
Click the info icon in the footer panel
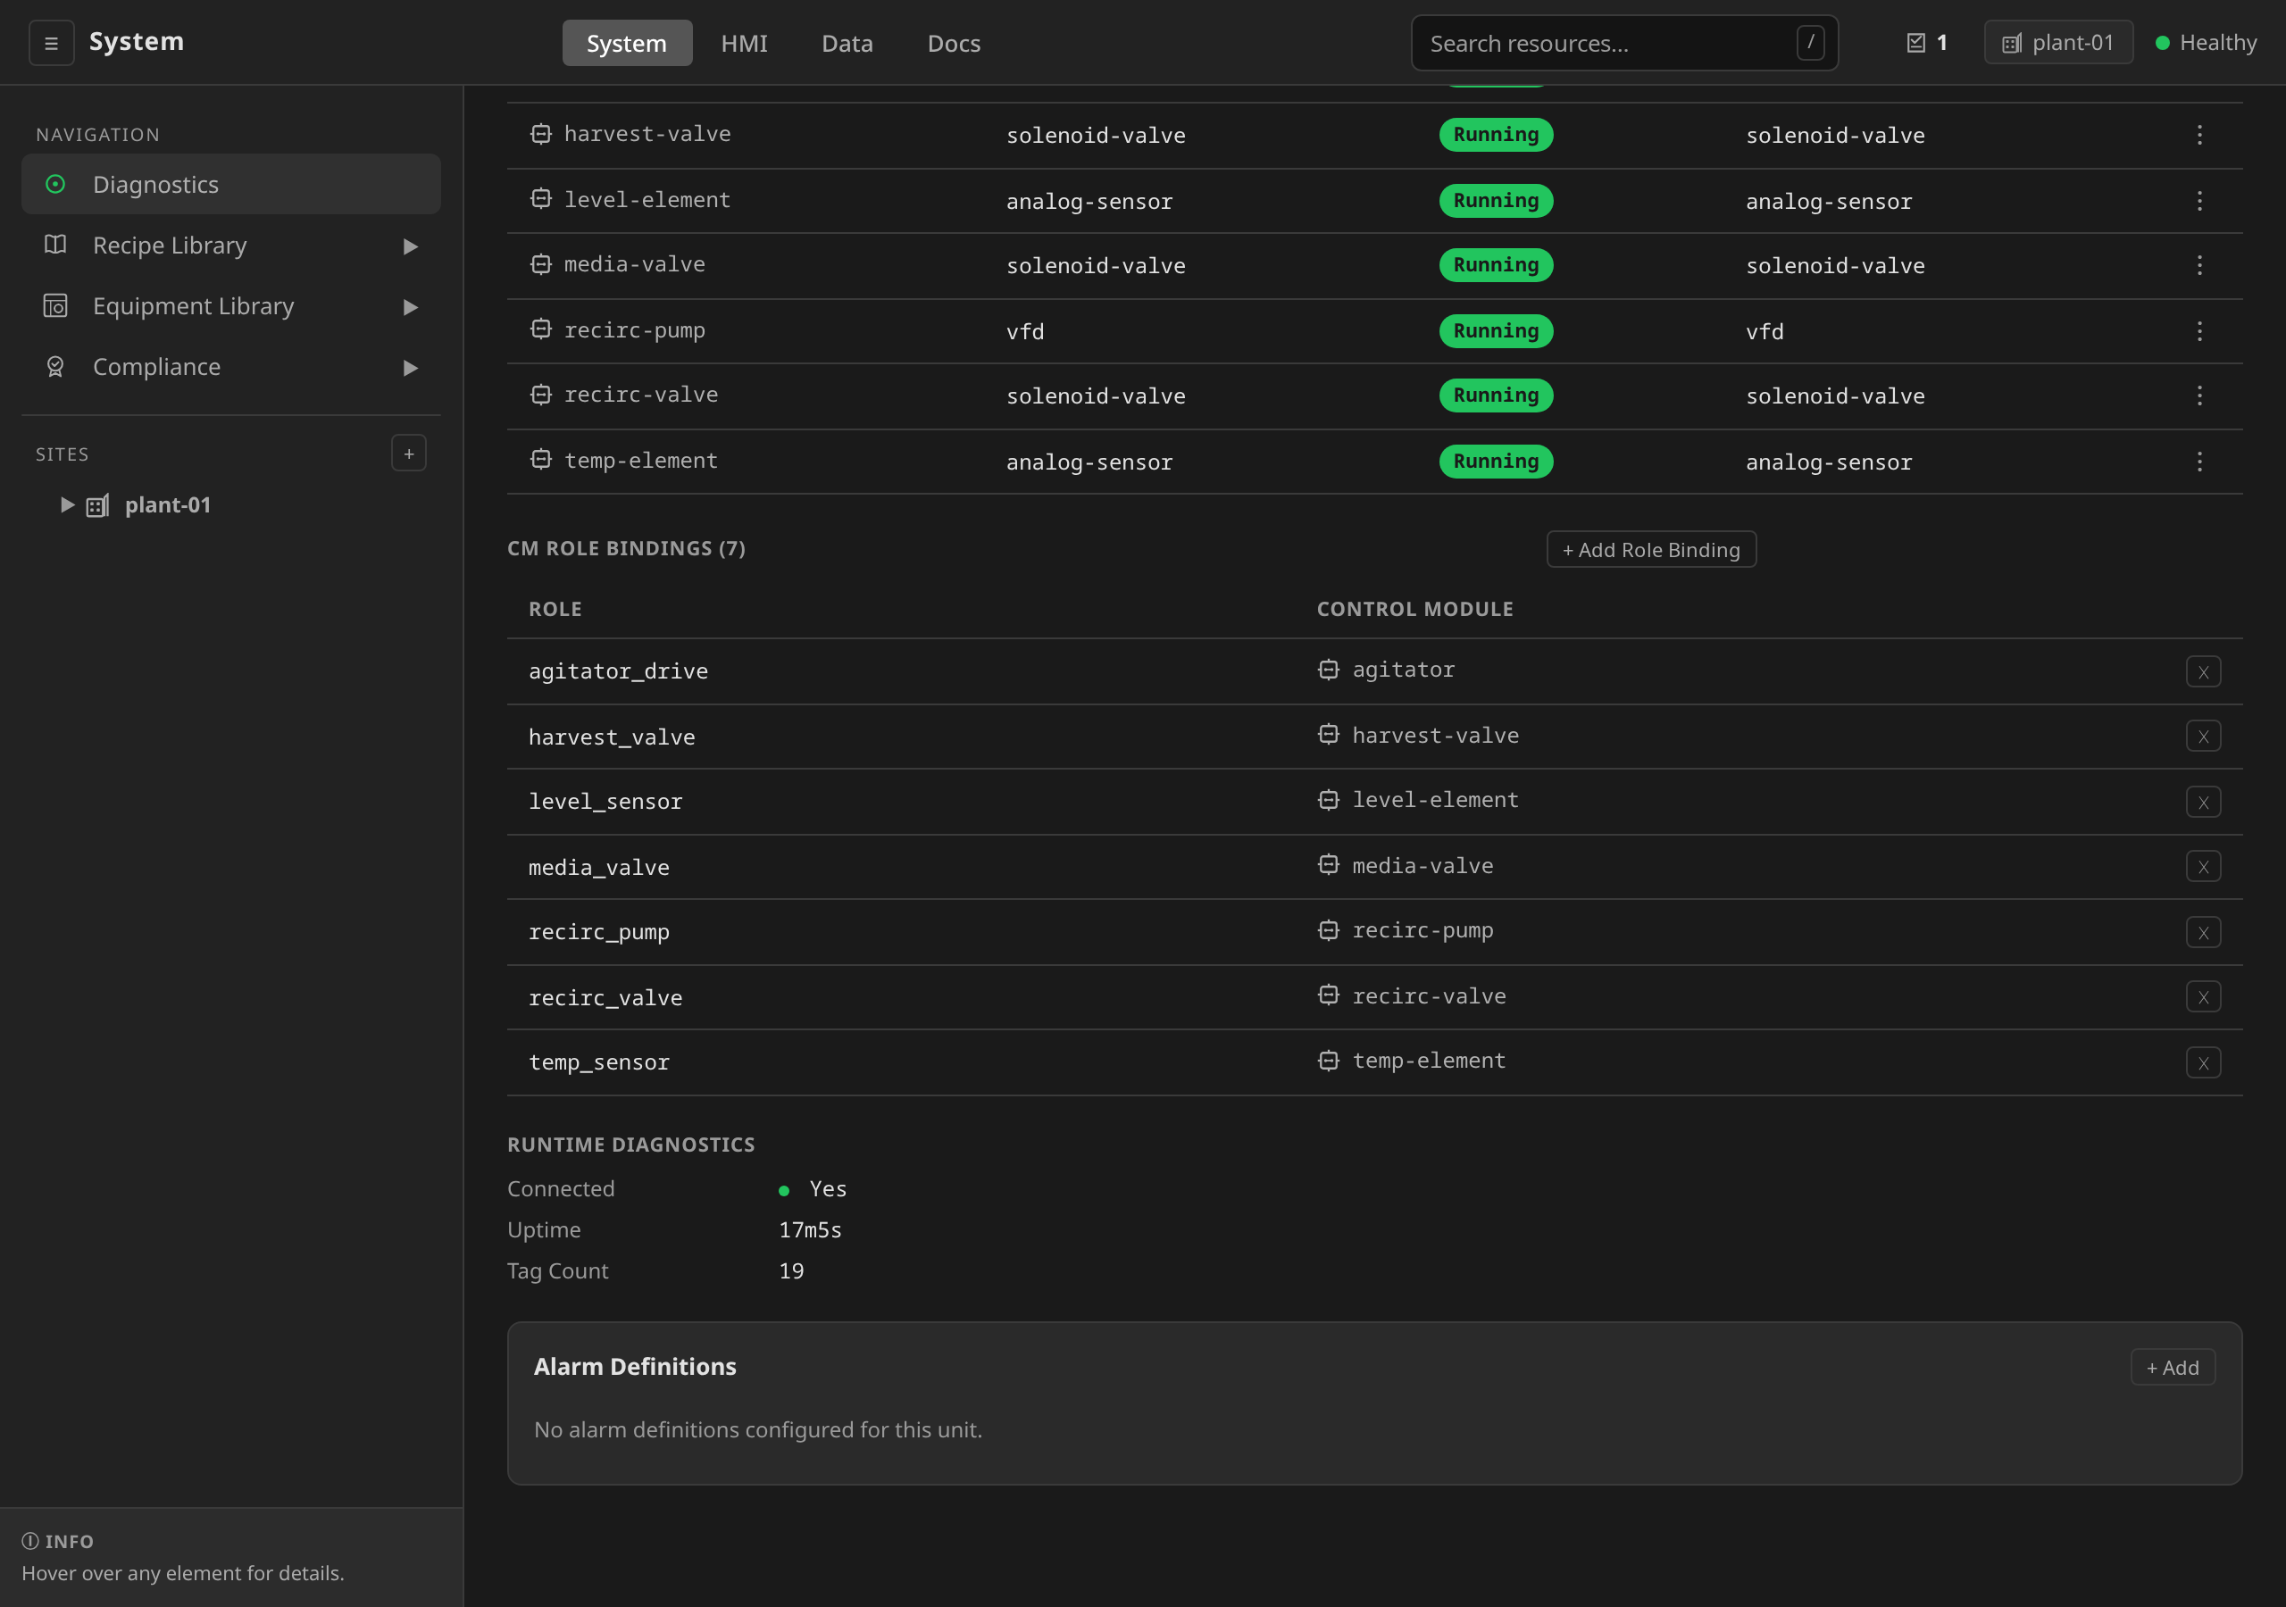click(31, 1541)
